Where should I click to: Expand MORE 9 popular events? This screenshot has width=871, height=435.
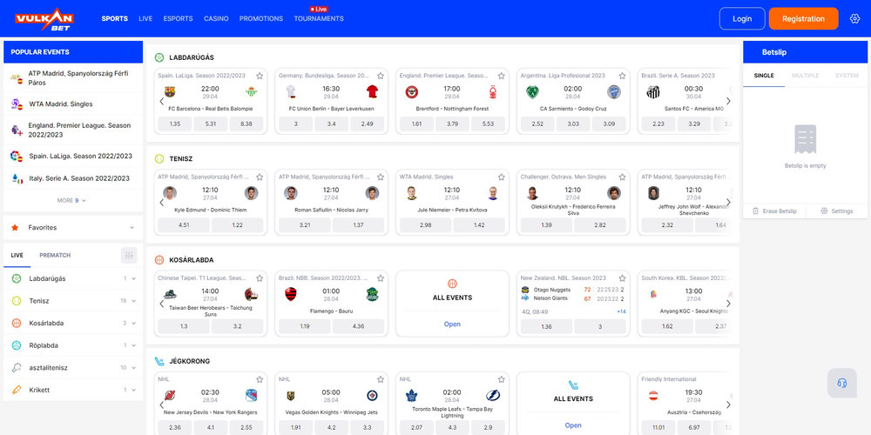point(71,200)
